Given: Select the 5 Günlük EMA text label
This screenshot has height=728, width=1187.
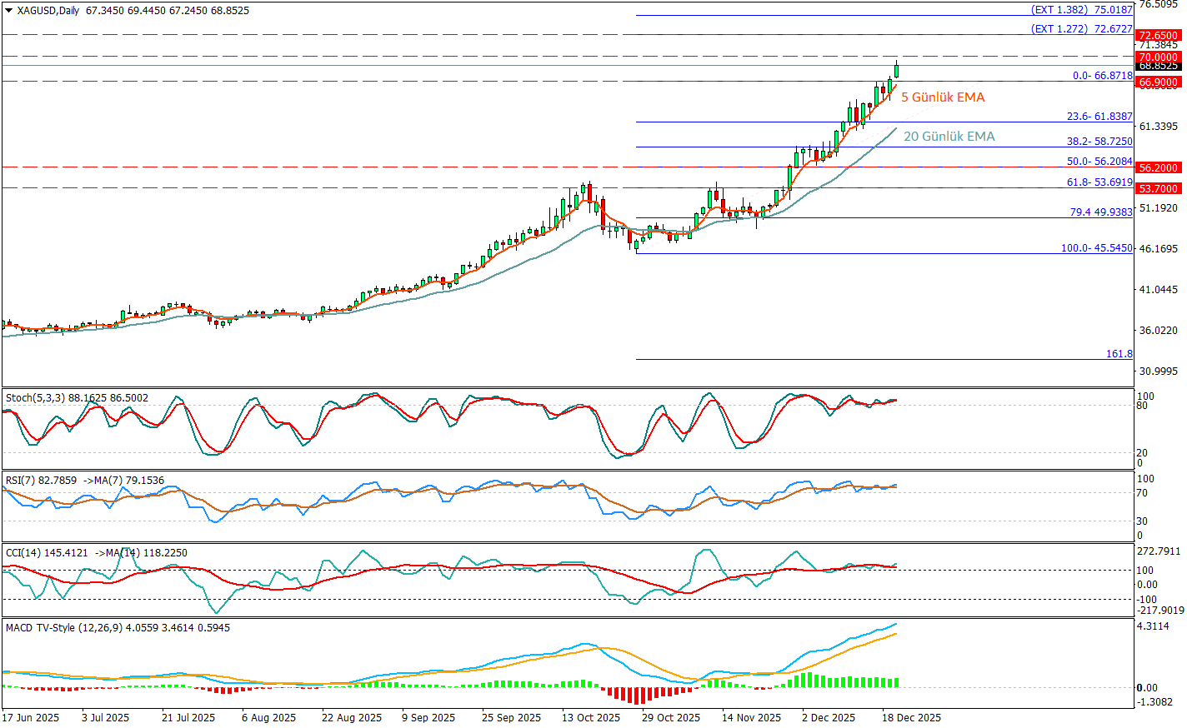Looking at the screenshot, I should [x=943, y=97].
